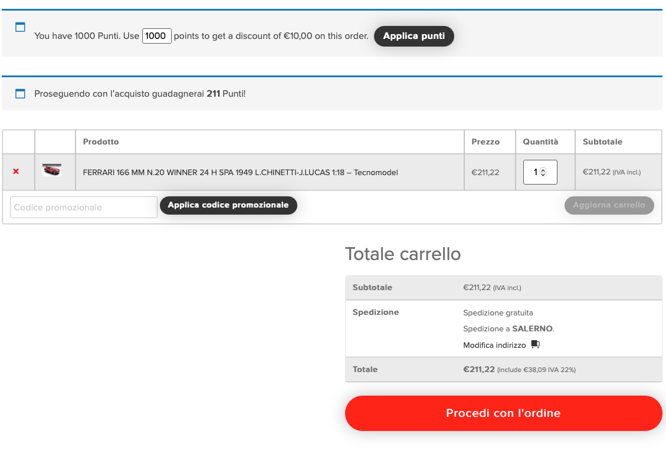666x454 pixels.
Task: Click the Spedizione row label
Action: point(376,312)
